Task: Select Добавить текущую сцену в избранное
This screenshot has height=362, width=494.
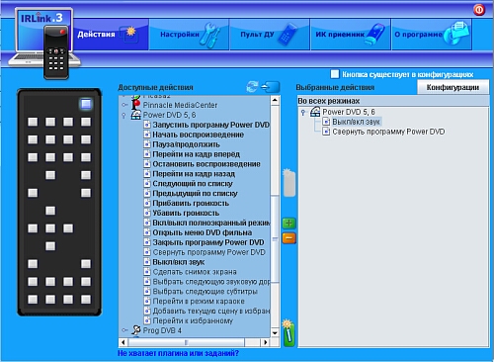Action: pos(210,311)
